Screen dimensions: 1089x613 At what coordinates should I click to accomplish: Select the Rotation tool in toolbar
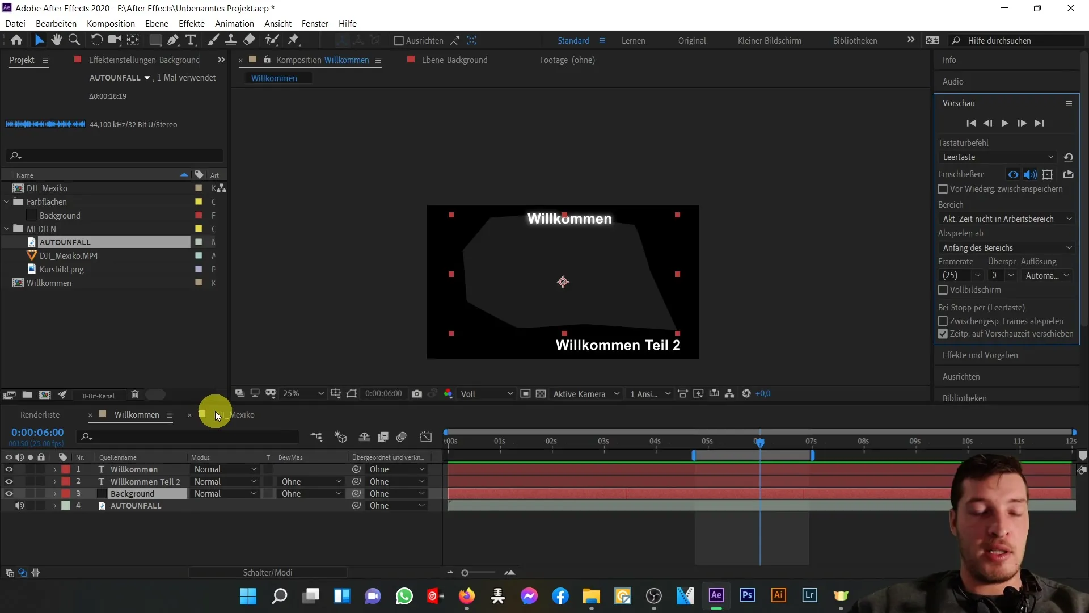tap(95, 40)
